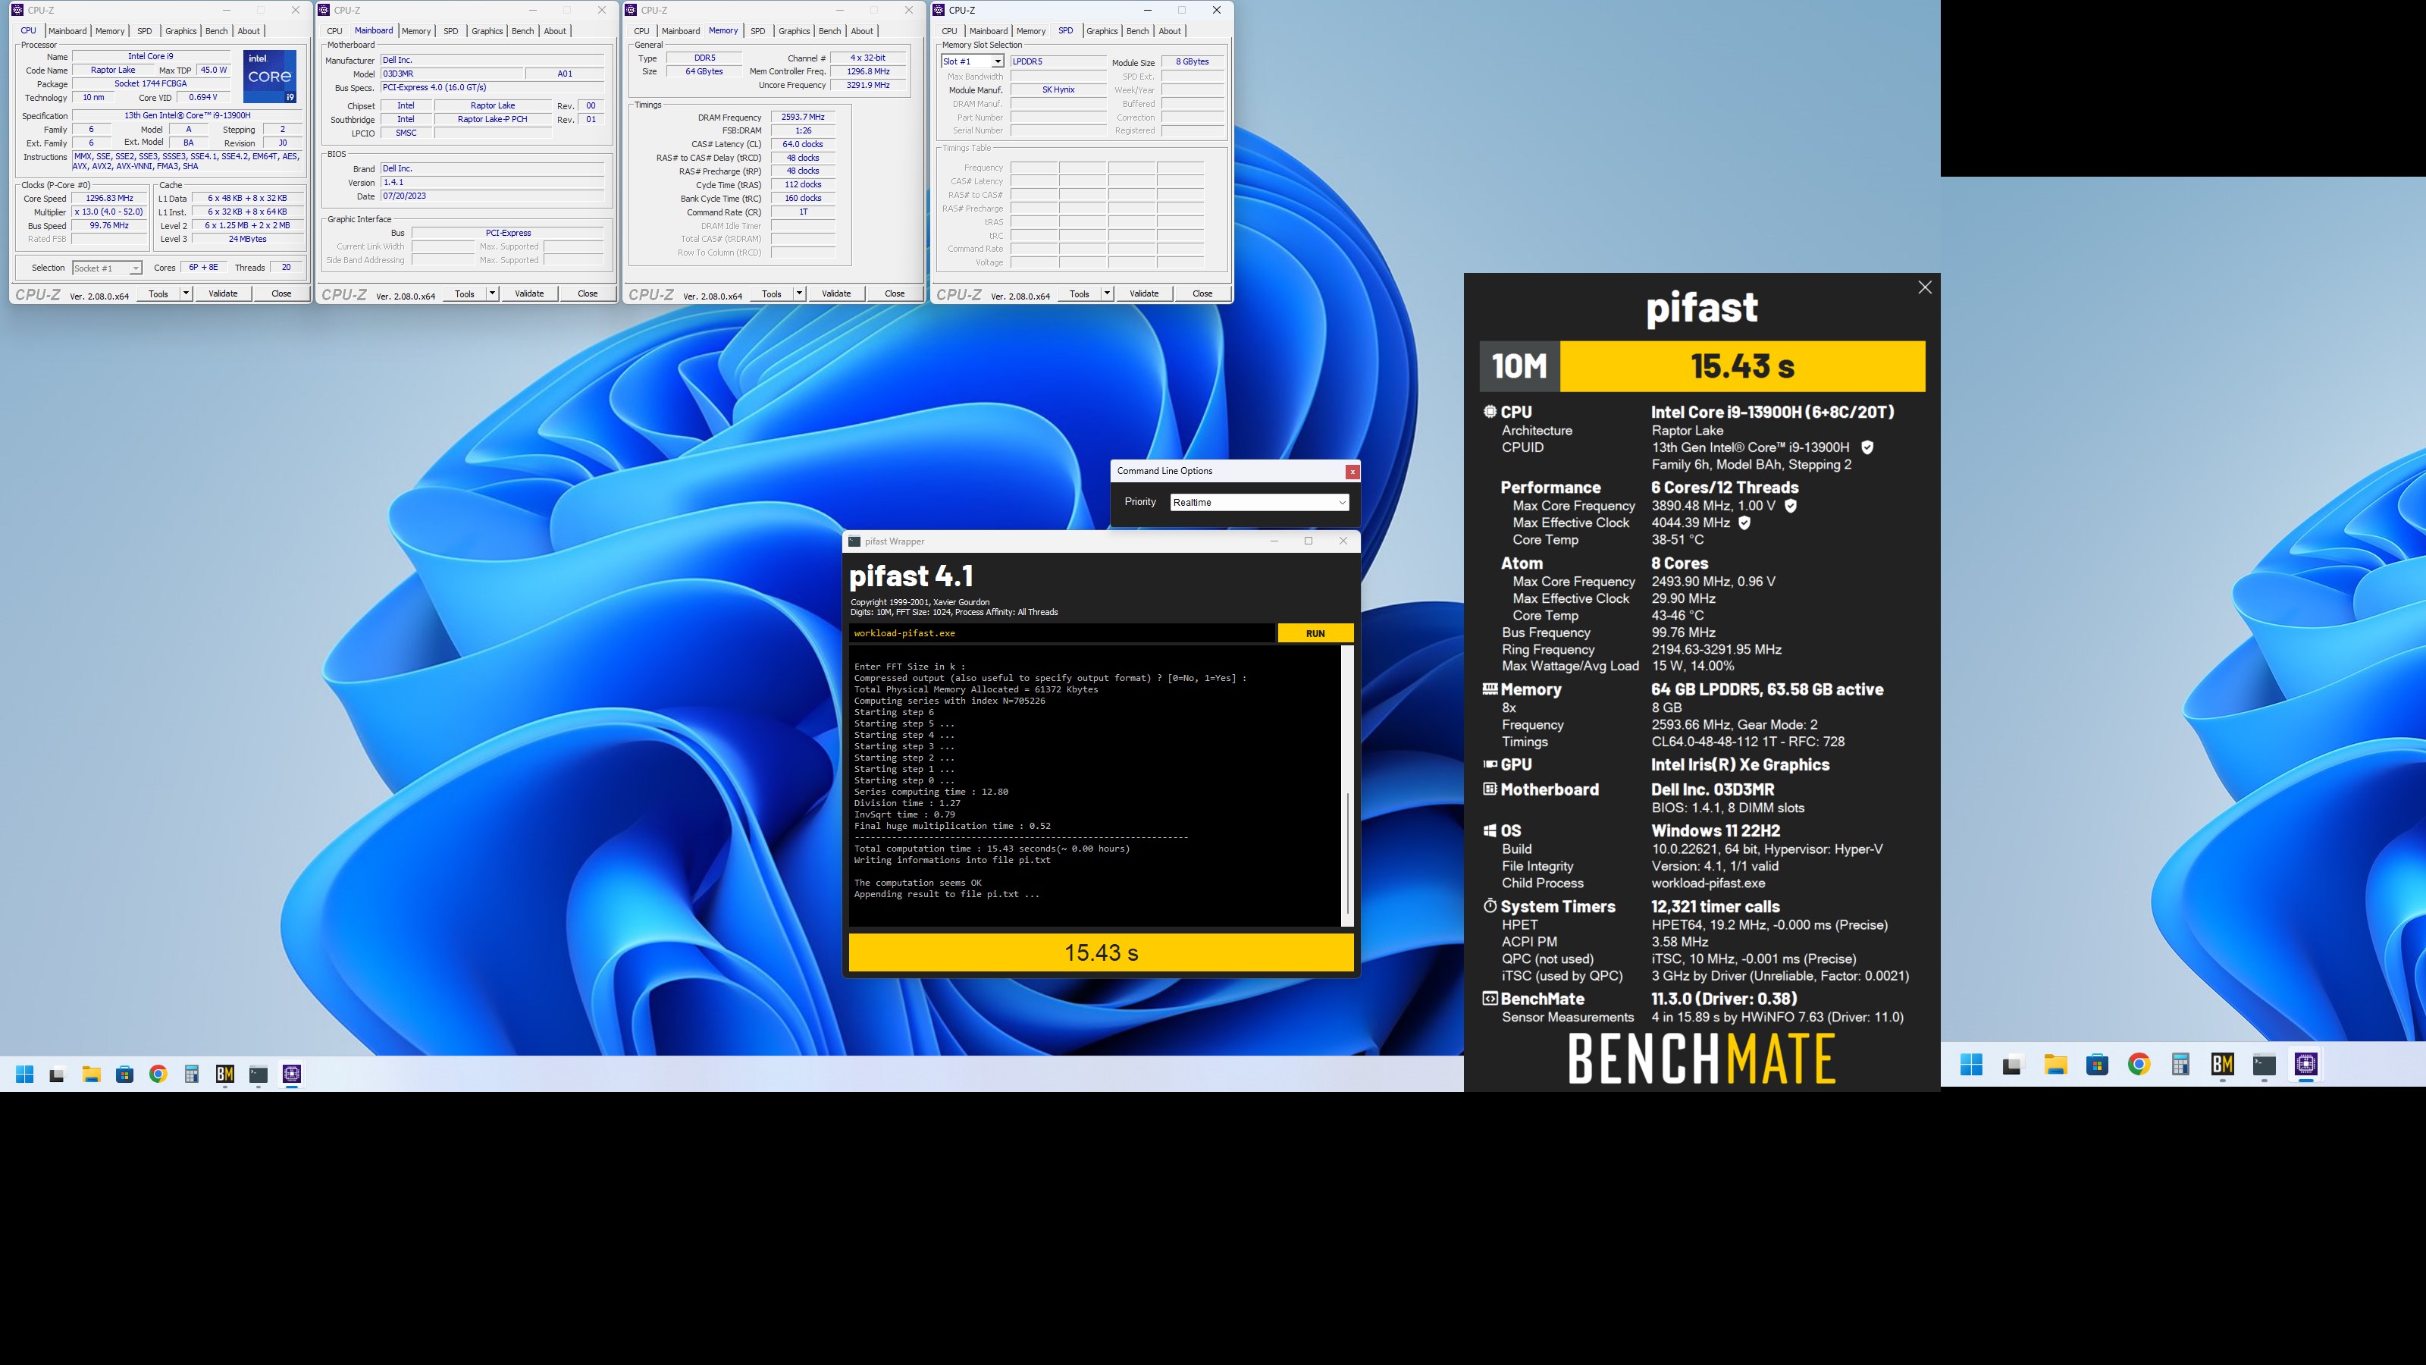Click the shield icon next to Max Effective Clock
Screen dimensions: 2426x1365
click(x=1744, y=522)
